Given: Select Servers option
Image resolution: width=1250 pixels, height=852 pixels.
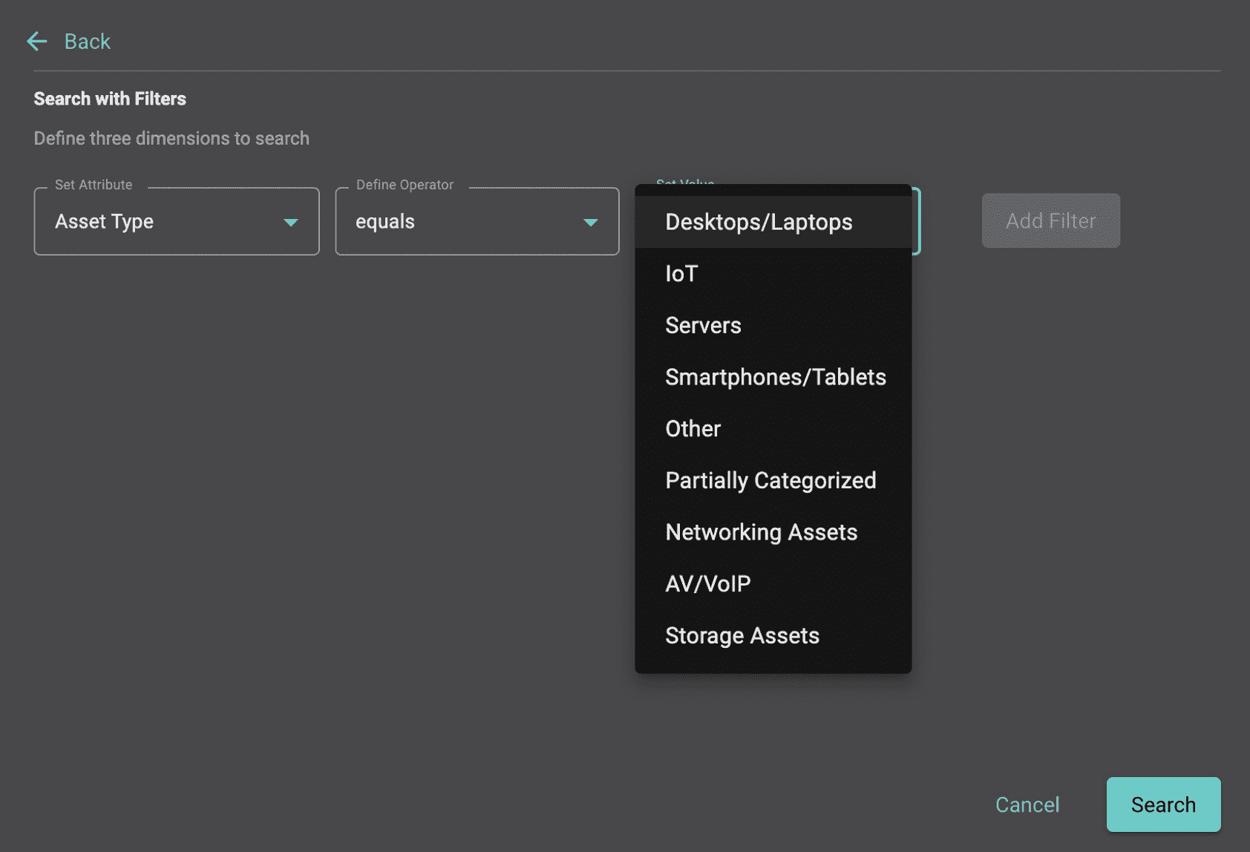Looking at the screenshot, I should (773, 325).
